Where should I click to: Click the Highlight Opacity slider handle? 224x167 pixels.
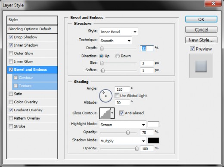(128, 132)
